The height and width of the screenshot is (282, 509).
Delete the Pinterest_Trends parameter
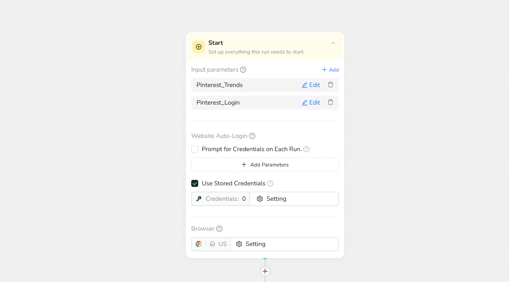331,85
